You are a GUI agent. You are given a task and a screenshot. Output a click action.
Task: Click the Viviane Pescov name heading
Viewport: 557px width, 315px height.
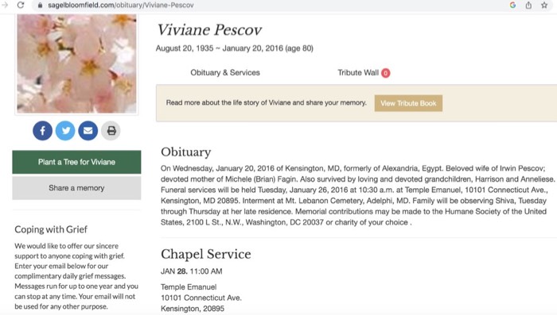209,30
